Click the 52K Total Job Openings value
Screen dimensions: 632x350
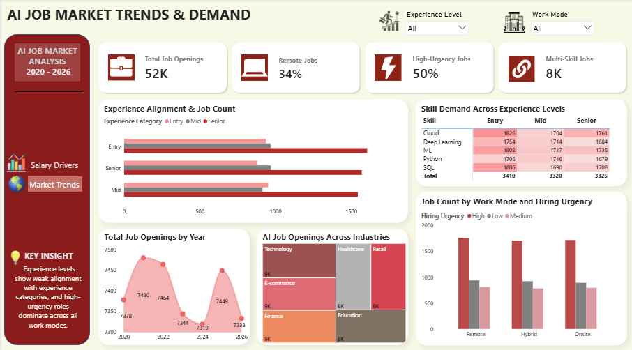pos(156,74)
